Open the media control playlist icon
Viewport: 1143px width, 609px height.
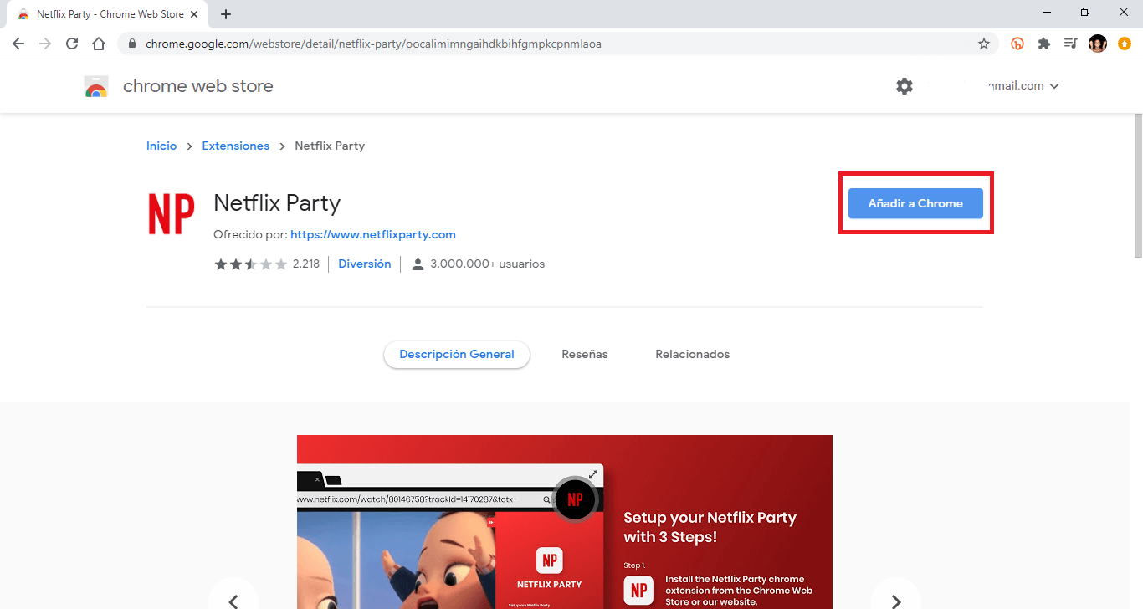[x=1070, y=43]
